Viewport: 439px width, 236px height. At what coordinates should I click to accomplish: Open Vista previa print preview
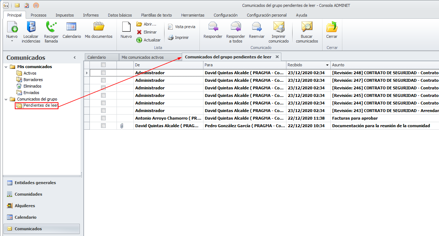click(181, 27)
